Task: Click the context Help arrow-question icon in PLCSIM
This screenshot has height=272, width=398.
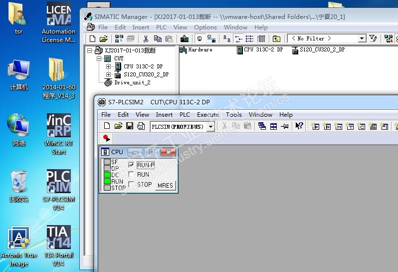Action: (299, 126)
